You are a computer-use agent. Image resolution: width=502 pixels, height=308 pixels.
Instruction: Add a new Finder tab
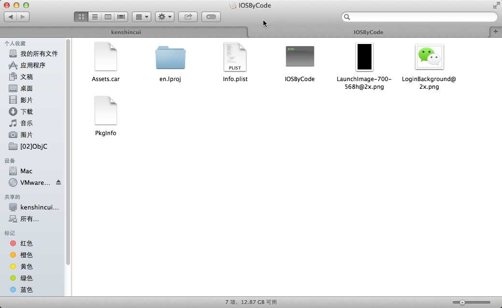[496, 32]
